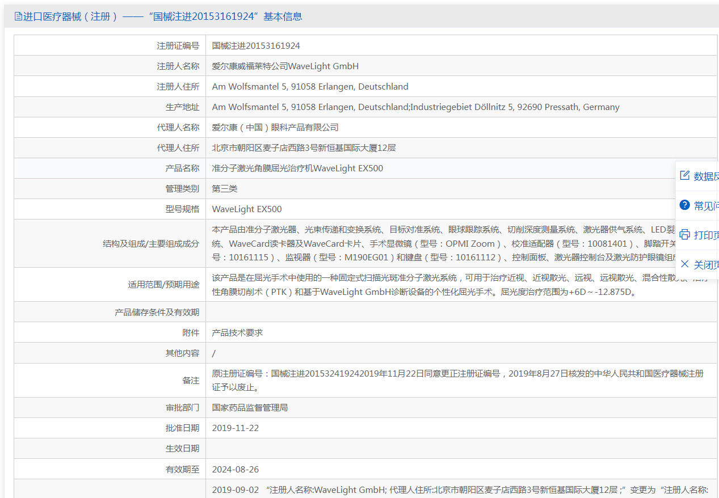Select the 生效日期 row label
The width and height of the screenshot is (719, 498).
point(182,449)
